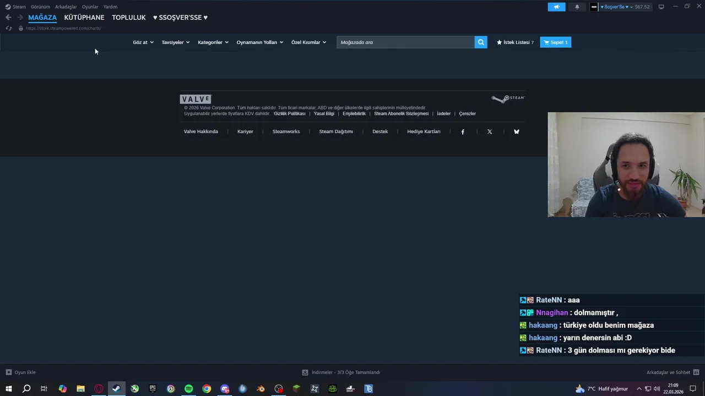Open Google Chrome from the taskbar
The image size is (705, 396).
click(207, 389)
